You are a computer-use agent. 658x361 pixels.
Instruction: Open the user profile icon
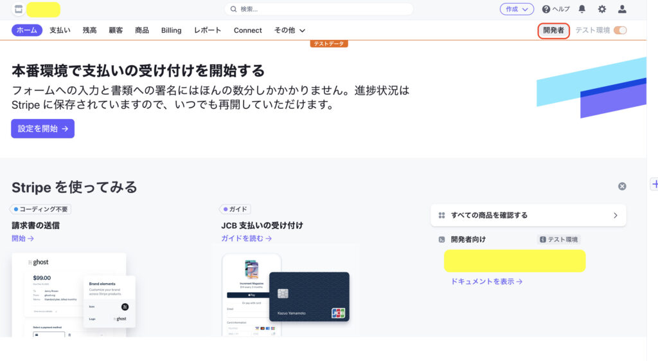click(x=622, y=9)
